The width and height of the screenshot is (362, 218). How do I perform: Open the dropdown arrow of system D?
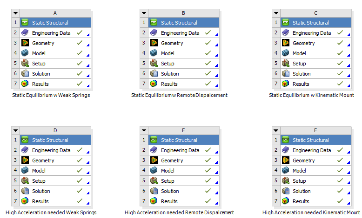15,130
